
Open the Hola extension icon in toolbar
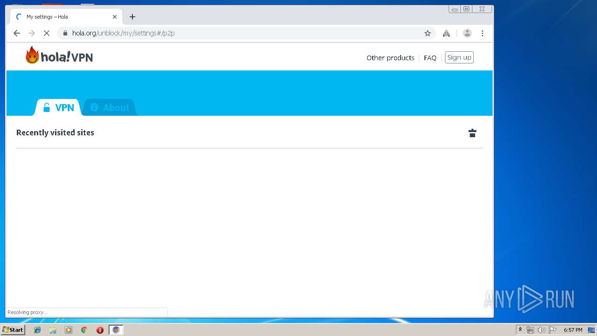pyautogui.click(x=446, y=33)
